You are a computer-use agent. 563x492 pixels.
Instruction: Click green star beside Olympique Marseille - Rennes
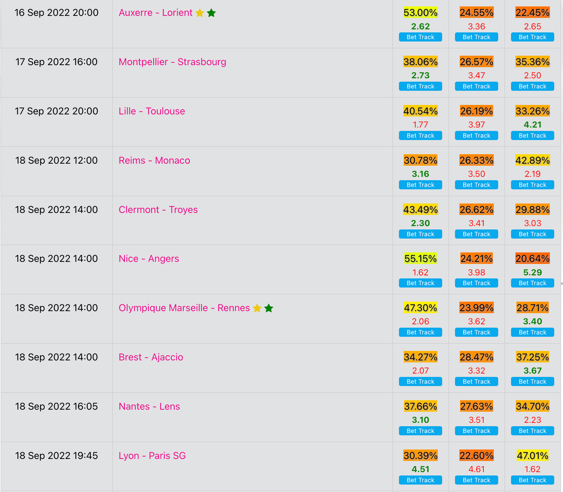[269, 308]
